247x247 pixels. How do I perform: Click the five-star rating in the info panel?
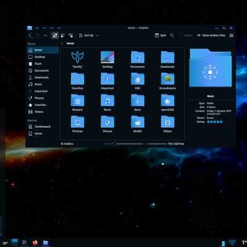point(215,122)
